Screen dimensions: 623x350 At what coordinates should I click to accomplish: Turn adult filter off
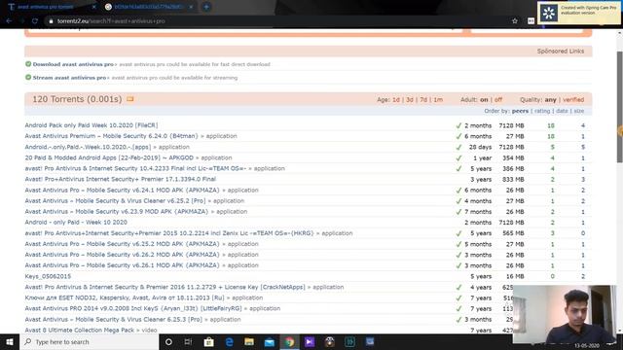pos(498,99)
